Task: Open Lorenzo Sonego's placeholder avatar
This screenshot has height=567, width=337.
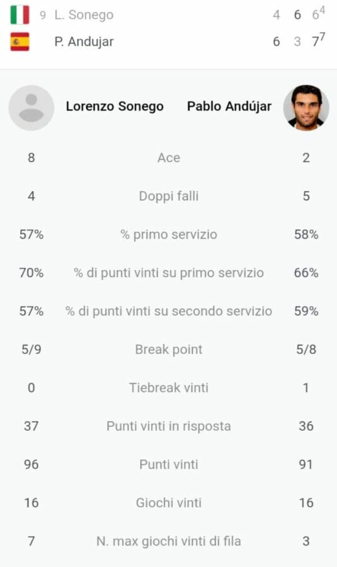Action: click(31, 107)
